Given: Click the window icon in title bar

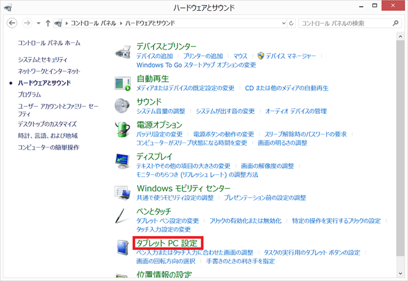Looking at the screenshot, I should coord(8,7).
